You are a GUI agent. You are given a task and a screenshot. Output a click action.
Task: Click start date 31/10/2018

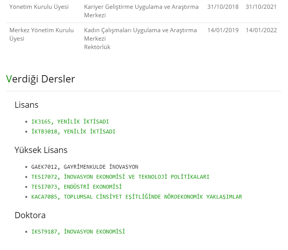[x=223, y=7]
